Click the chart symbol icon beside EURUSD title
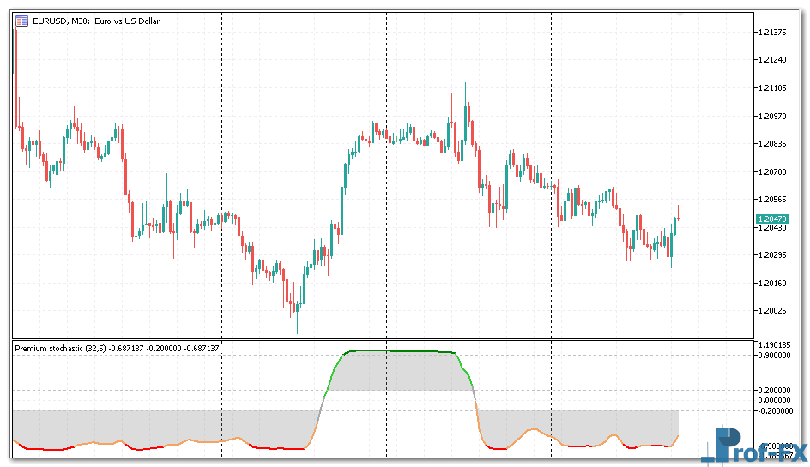Viewport: 810px width, 467px height. [x=21, y=21]
